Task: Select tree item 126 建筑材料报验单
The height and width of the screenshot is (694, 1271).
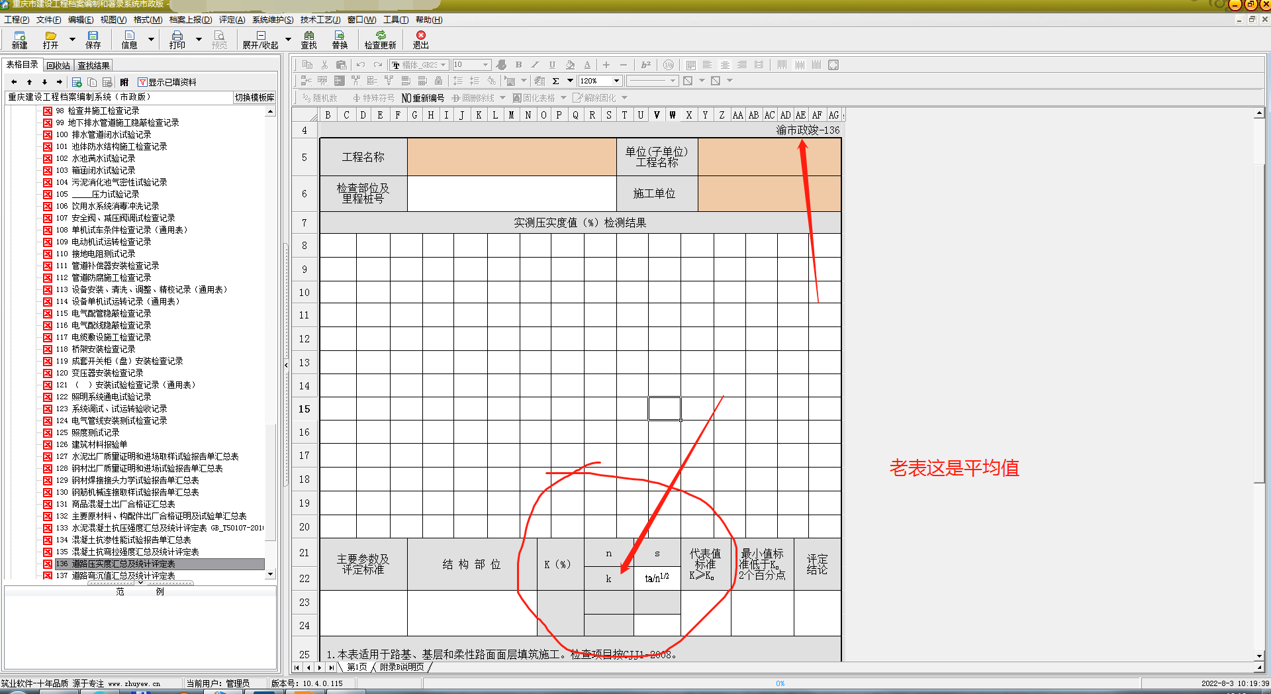Action: click(91, 444)
